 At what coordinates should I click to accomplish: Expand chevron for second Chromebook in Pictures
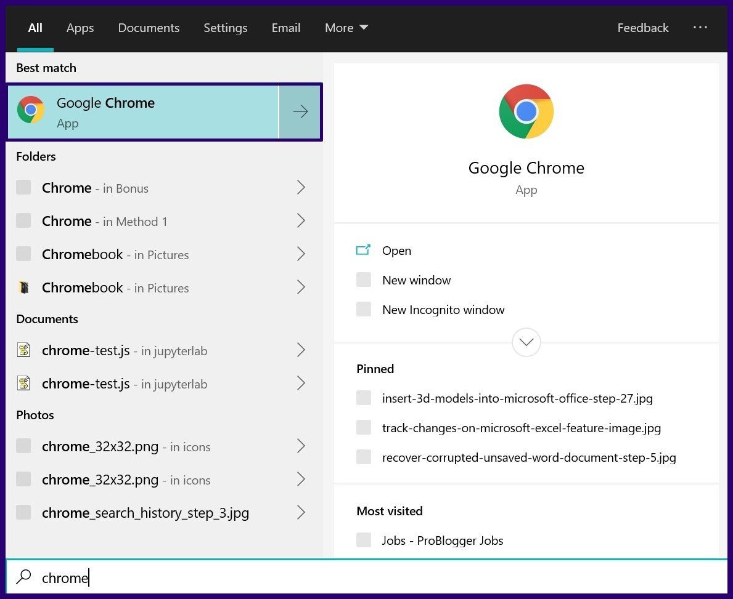click(x=301, y=287)
